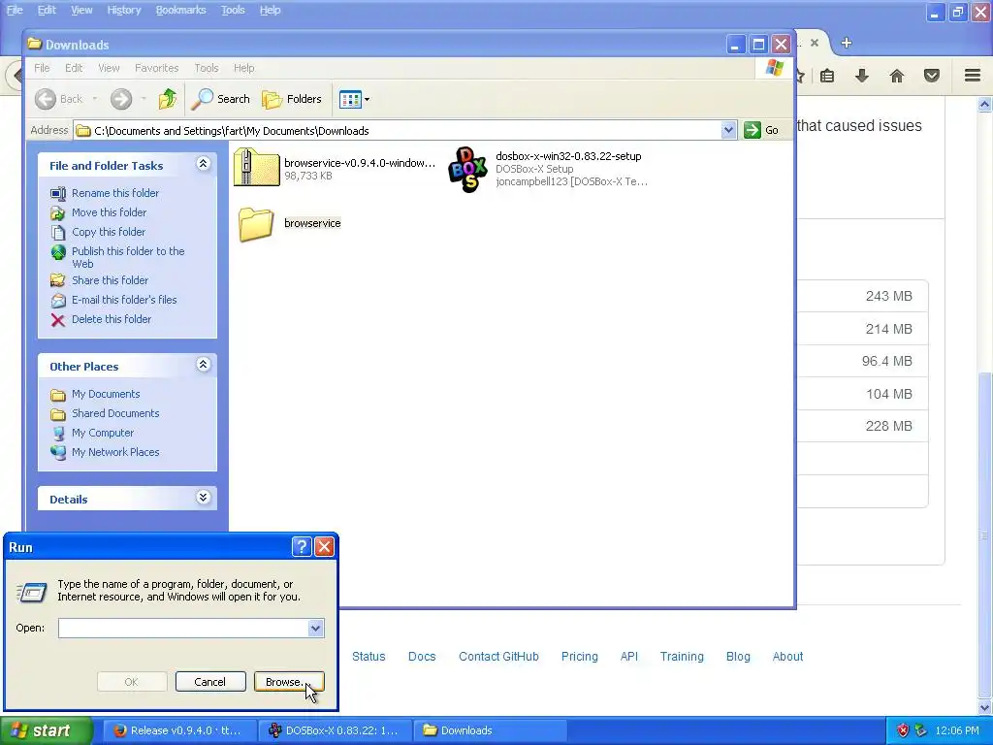
Task: Click the Downloads taskbar button
Action: pyautogui.click(x=490, y=730)
